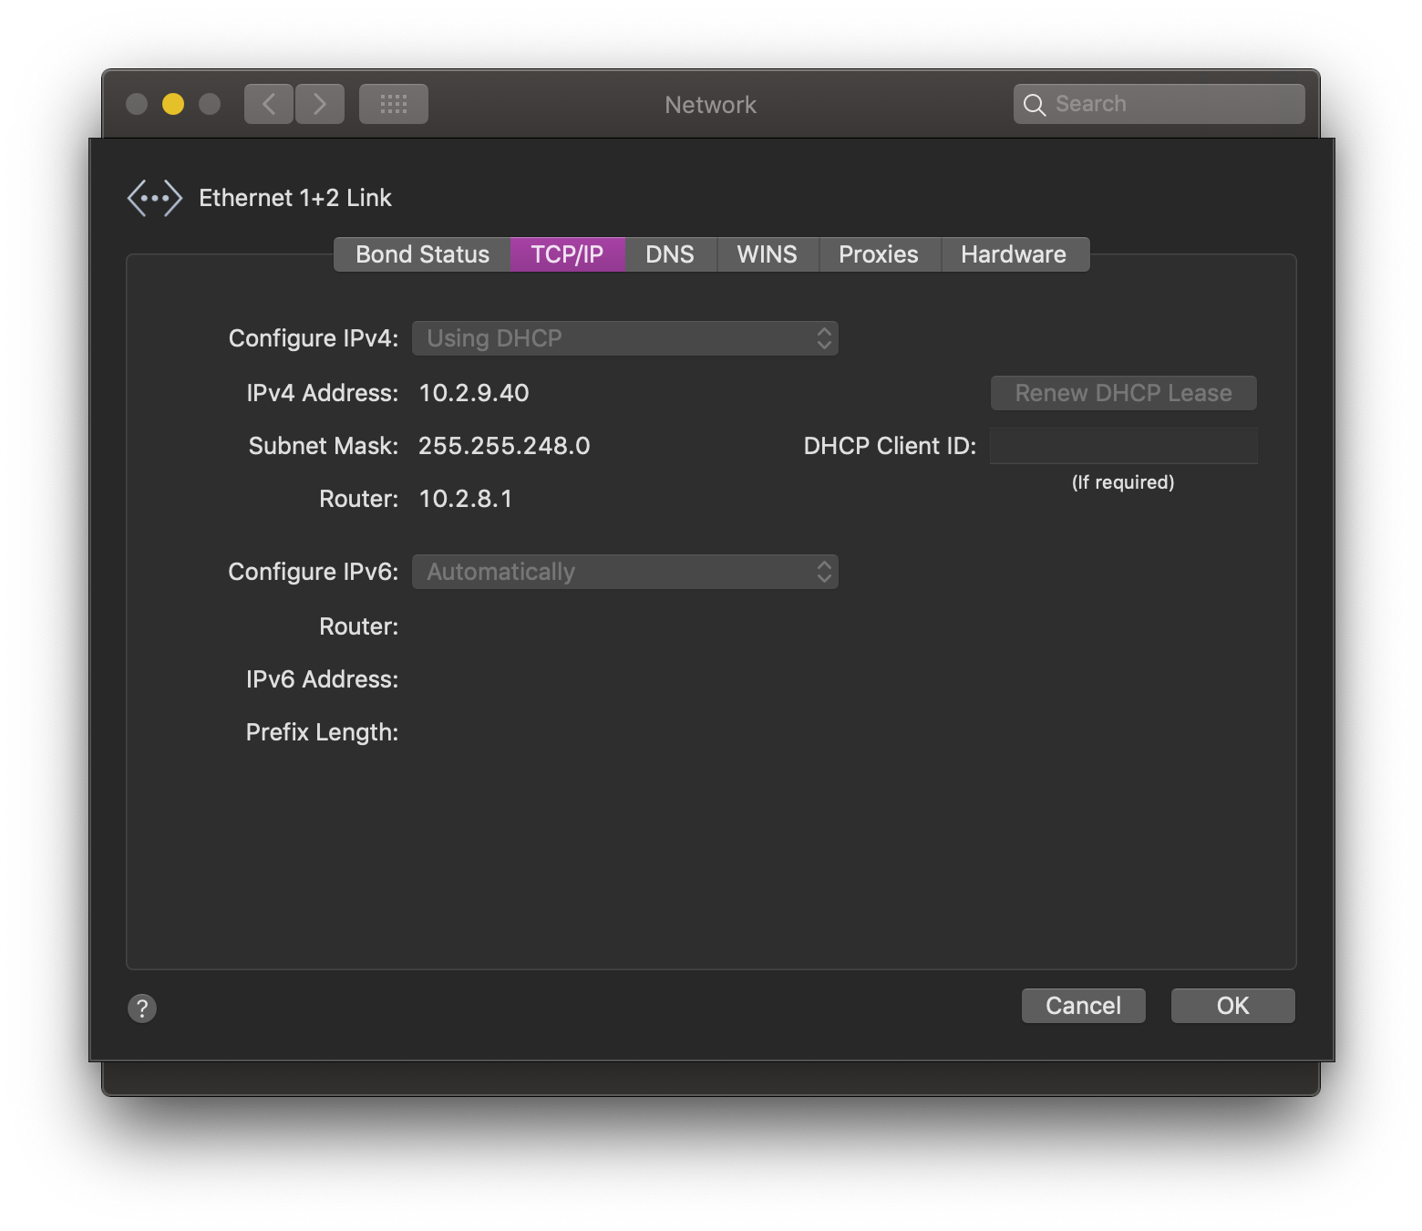
Task: Click the Ethernet 1+2 Link icon
Action: coord(154,198)
